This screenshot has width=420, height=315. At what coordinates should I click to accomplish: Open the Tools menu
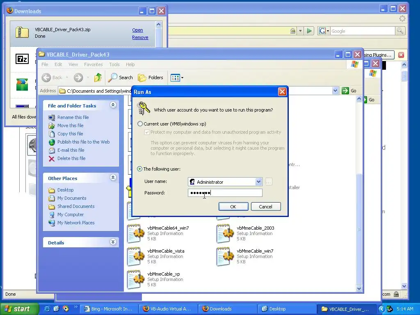pos(114,64)
